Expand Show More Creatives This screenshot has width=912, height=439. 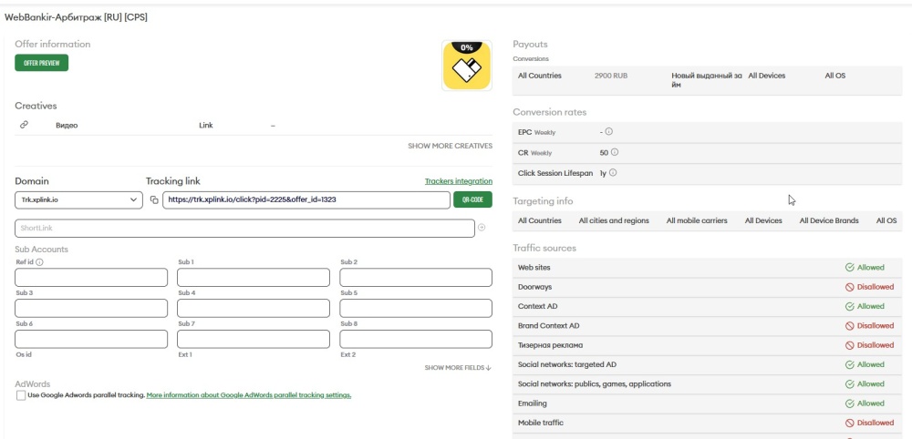click(x=450, y=146)
